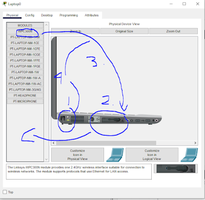
Task: Click the Physical Device View label
Action: [124, 24]
